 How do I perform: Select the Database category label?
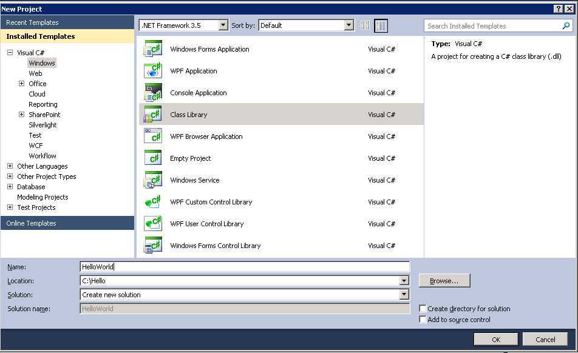tap(31, 187)
